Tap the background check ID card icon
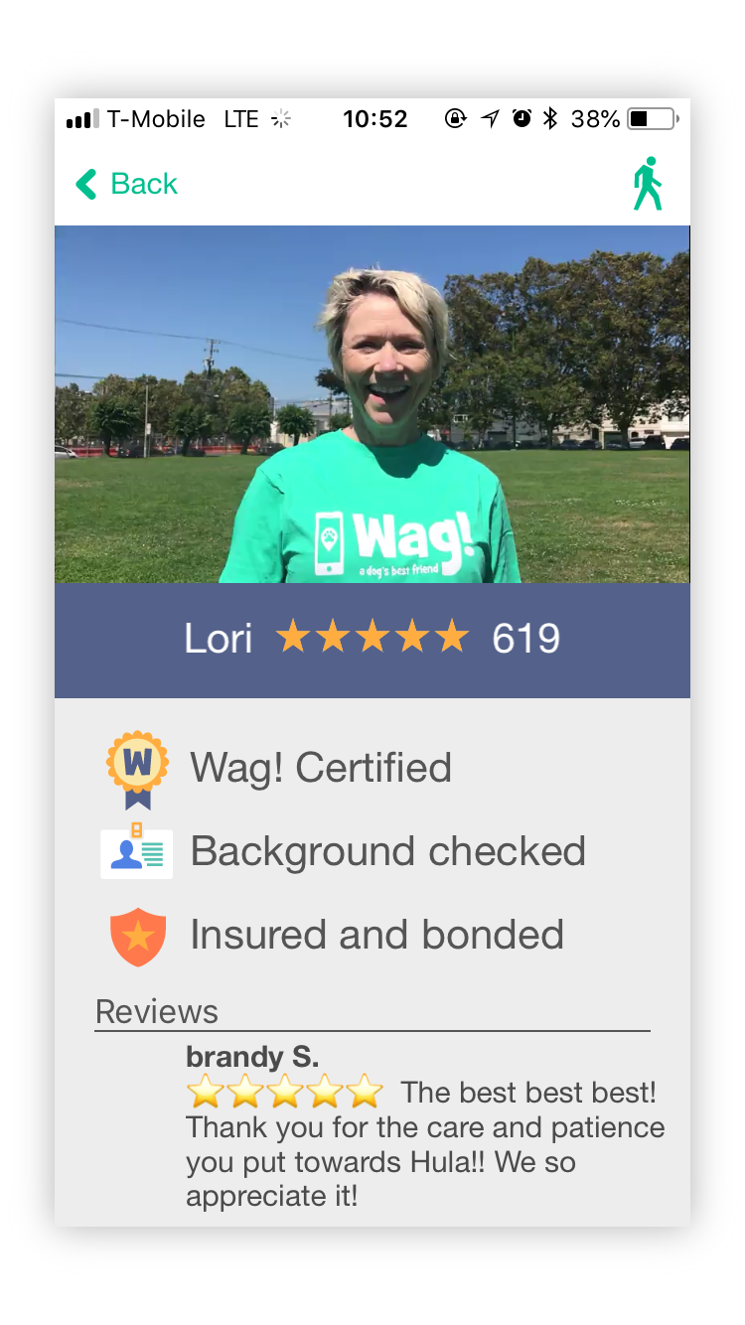Screen dimensions: 745x1325 pyautogui.click(x=137, y=850)
